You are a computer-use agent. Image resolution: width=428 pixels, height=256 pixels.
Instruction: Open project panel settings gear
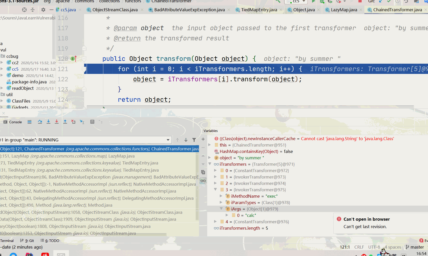(x=43, y=10)
